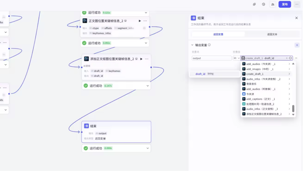The width and height of the screenshot is (303, 171).
Task: Open the str variable type dropdown
Action: point(236,58)
